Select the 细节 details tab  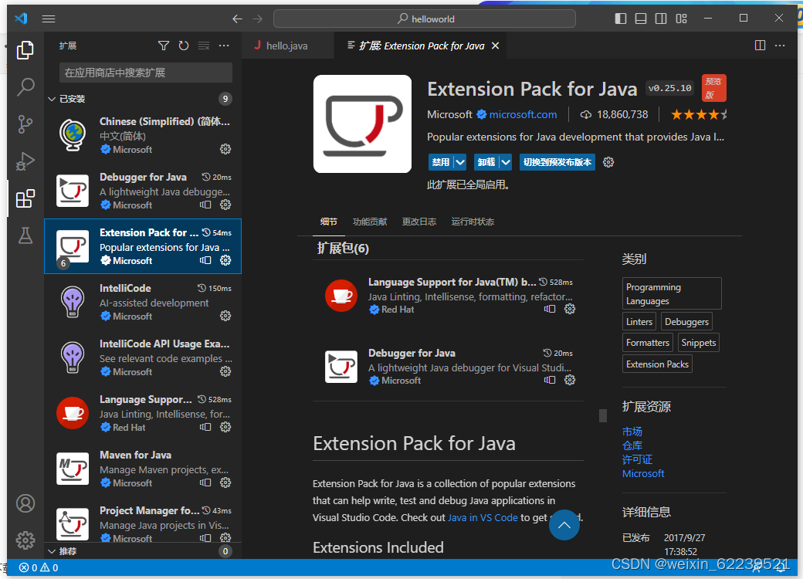[x=329, y=222]
